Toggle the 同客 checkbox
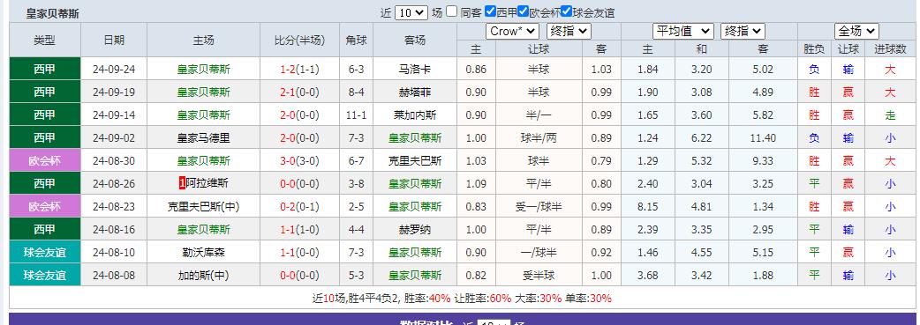The image size is (920, 325). point(451,11)
